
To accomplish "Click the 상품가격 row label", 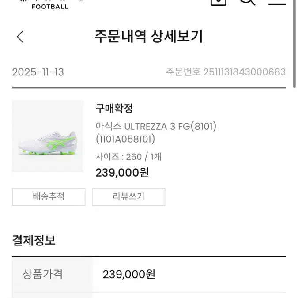I will click(x=43, y=274).
